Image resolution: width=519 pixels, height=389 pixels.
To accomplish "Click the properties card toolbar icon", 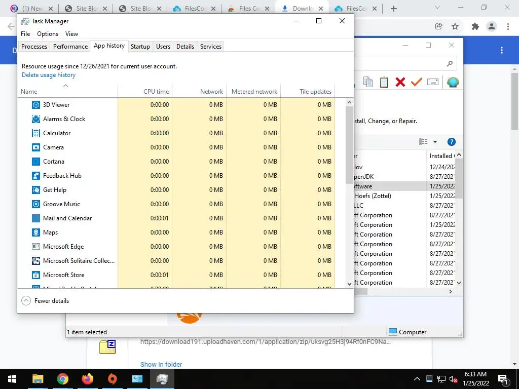I will 433,82.
